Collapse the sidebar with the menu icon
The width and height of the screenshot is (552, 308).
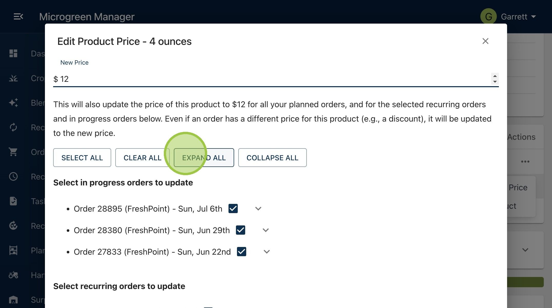click(18, 17)
